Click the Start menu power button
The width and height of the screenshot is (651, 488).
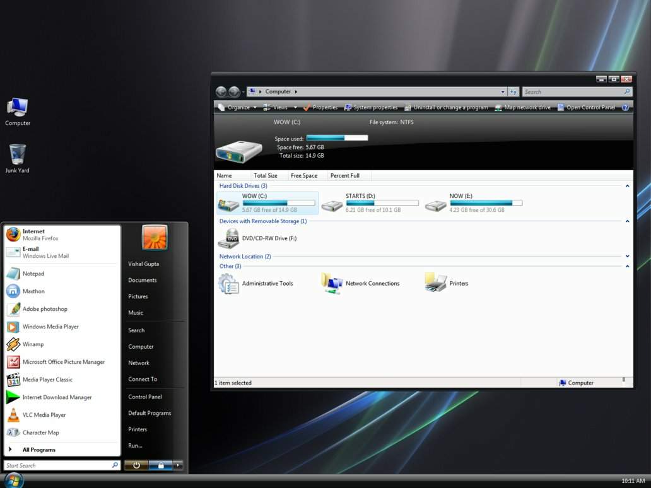[136, 465]
